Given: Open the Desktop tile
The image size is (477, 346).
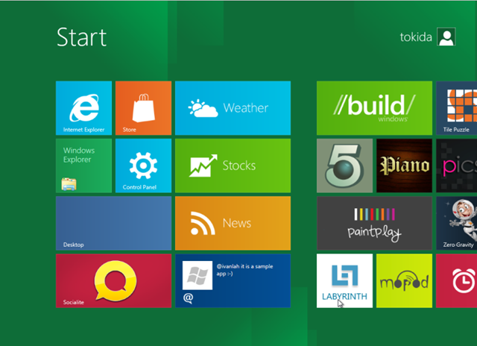Looking at the screenshot, I should point(113,223).
